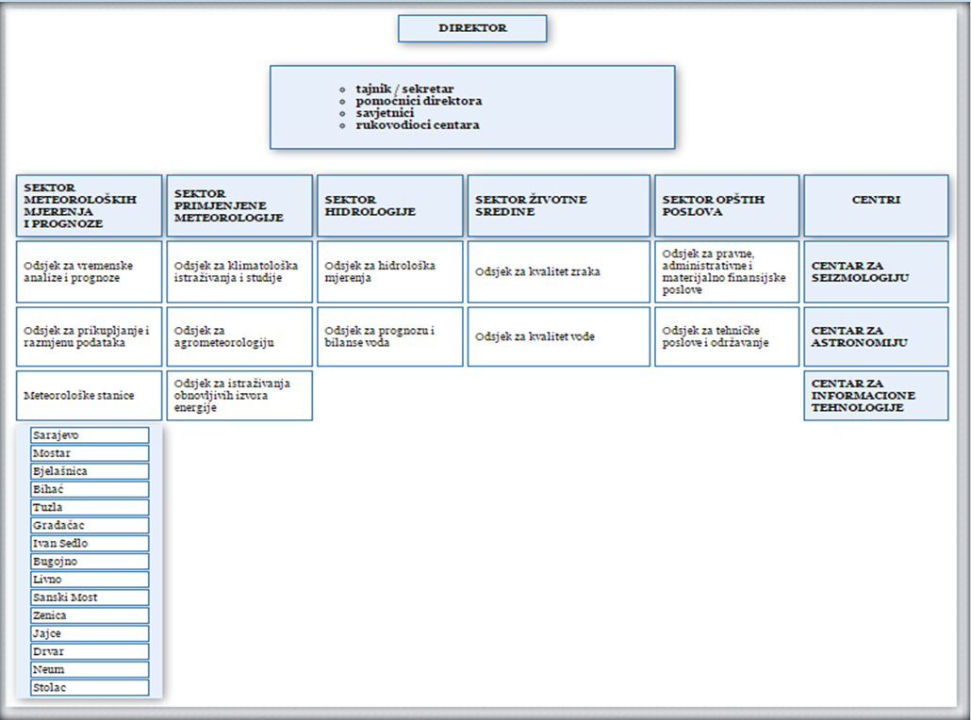Click the DIREKTOR box at top
This screenshot has height=720, width=971.
pos(472,28)
